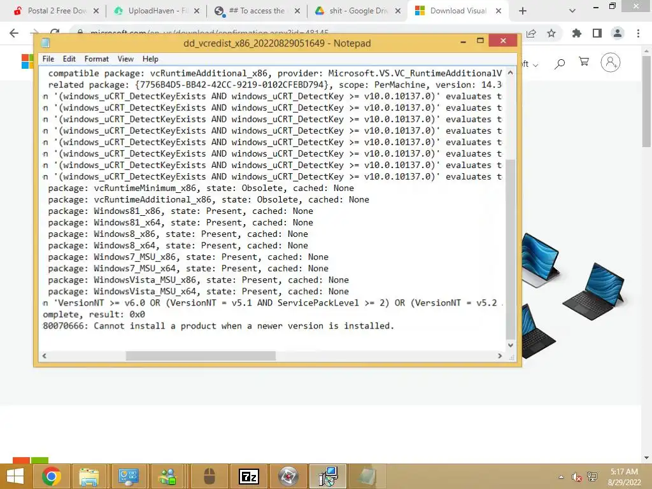The height and width of the screenshot is (489, 652).
Task: Open Notepad View menu
Action: click(x=125, y=59)
